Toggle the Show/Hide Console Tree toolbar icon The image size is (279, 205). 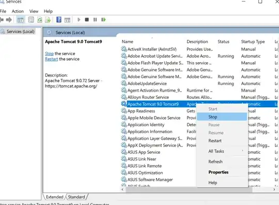pyautogui.click(x=21, y=20)
